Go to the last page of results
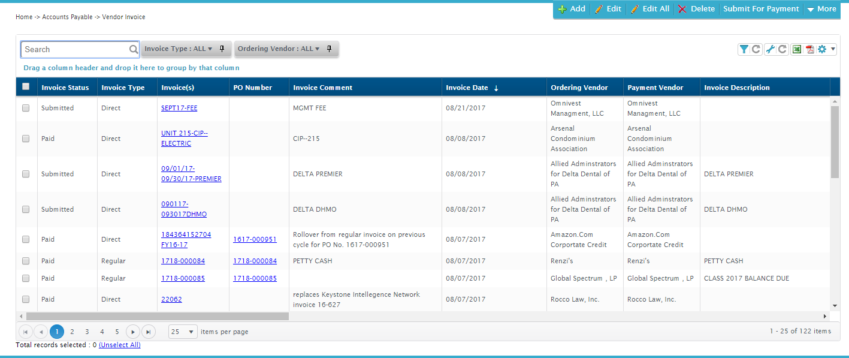Screen dimensions: 849x358 (148, 332)
